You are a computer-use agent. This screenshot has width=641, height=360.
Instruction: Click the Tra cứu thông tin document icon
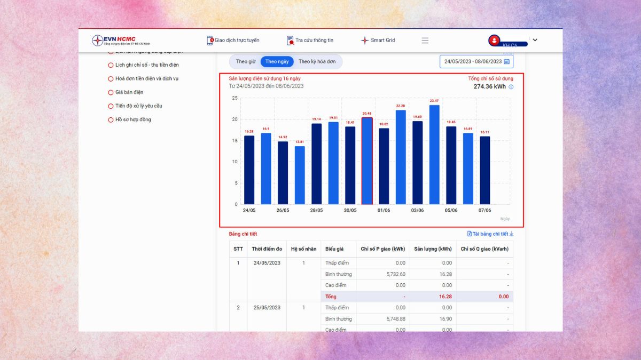[290, 41]
